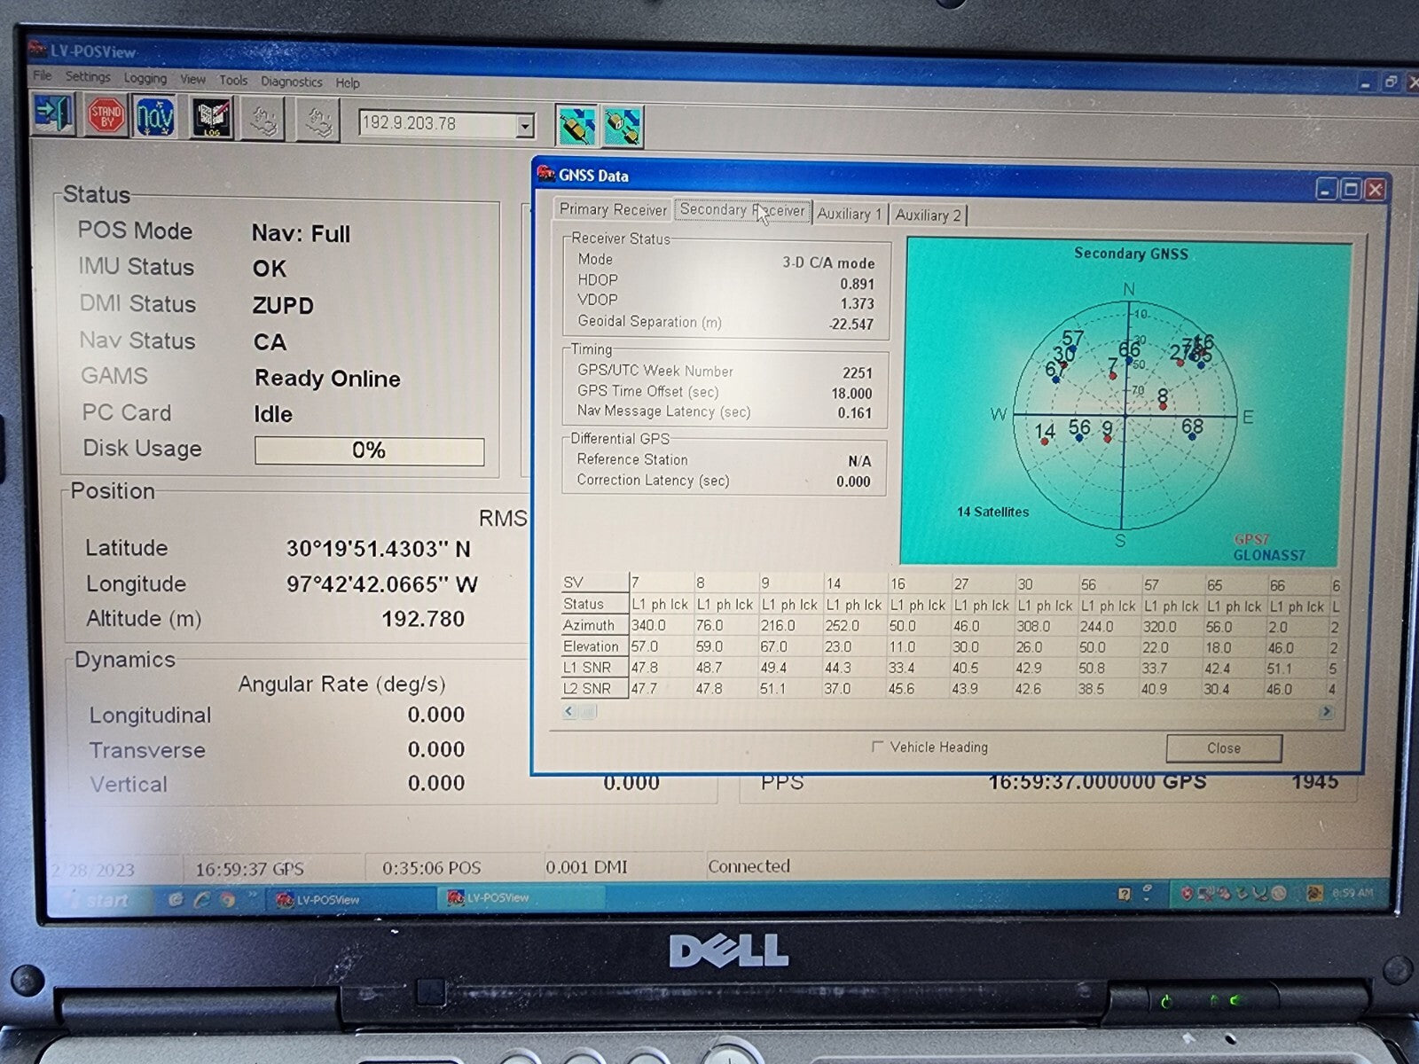Select the Auxiliary 2 tab
Image resolution: width=1419 pixels, height=1064 pixels.
coord(929,215)
